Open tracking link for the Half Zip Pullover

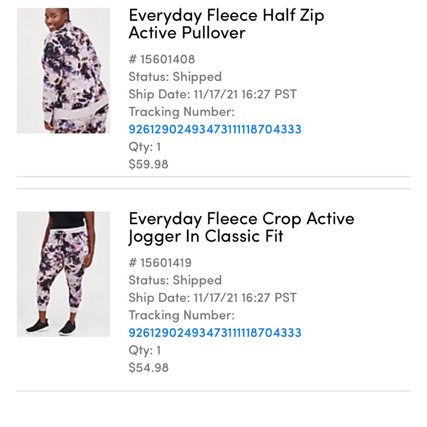[214, 129]
